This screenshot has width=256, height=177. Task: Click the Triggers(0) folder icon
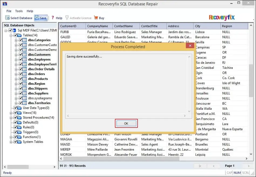19,132
